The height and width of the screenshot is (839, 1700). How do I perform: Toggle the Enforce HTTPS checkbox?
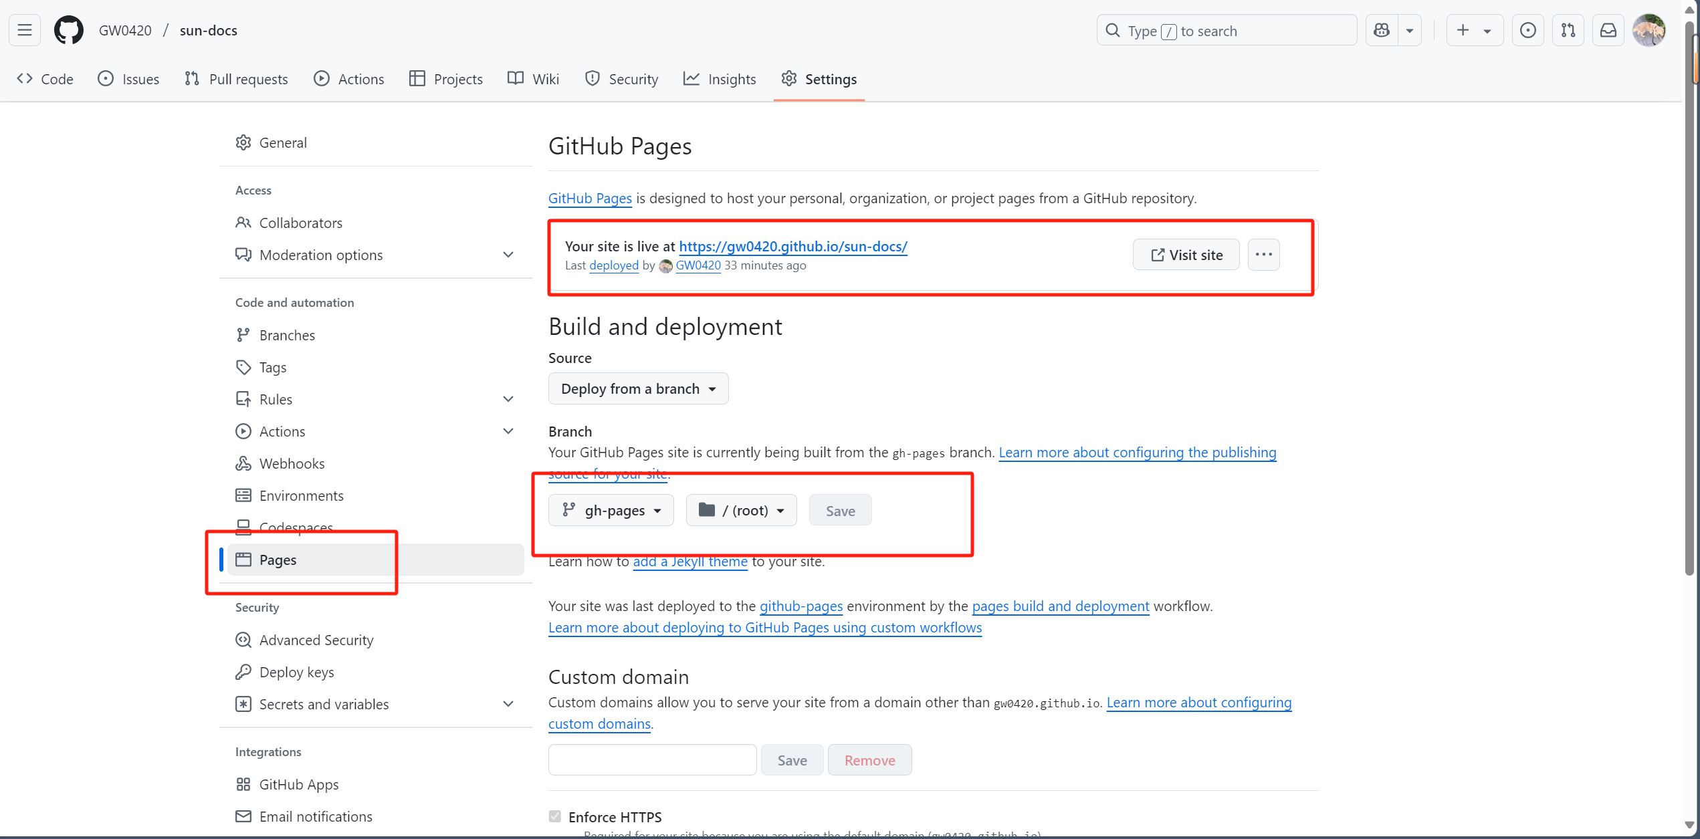click(x=555, y=816)
